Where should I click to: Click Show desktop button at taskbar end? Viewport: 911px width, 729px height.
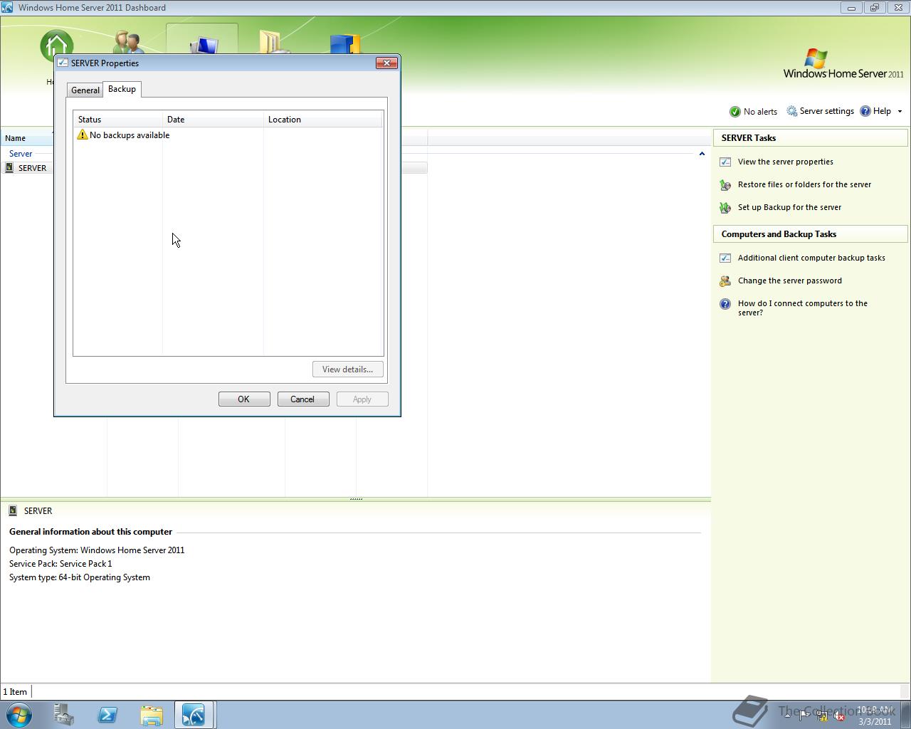905,715
